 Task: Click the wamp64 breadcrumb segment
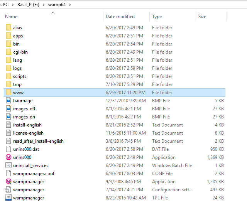(x=57, y=5)
